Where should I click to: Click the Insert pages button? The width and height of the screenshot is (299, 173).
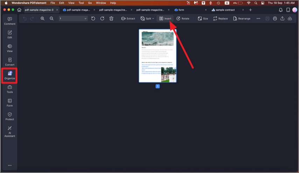(165, 19)
